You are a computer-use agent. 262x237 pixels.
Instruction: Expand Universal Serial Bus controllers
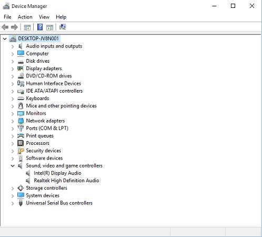tap(13, 203)
